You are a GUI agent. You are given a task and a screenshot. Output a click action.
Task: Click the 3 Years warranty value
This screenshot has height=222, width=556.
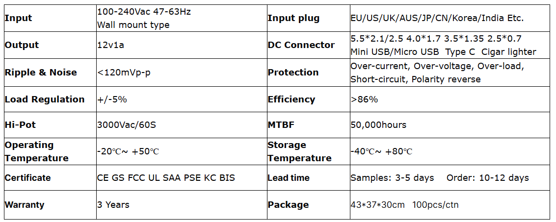click(x=113, y=205)
